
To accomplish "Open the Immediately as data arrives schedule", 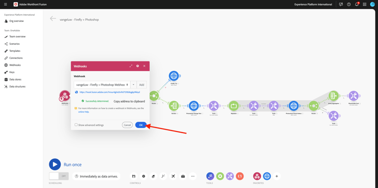I will pos(96,176).
